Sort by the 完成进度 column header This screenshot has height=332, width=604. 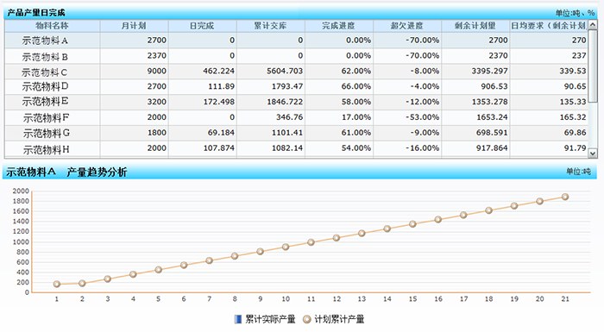coord(338,26)
